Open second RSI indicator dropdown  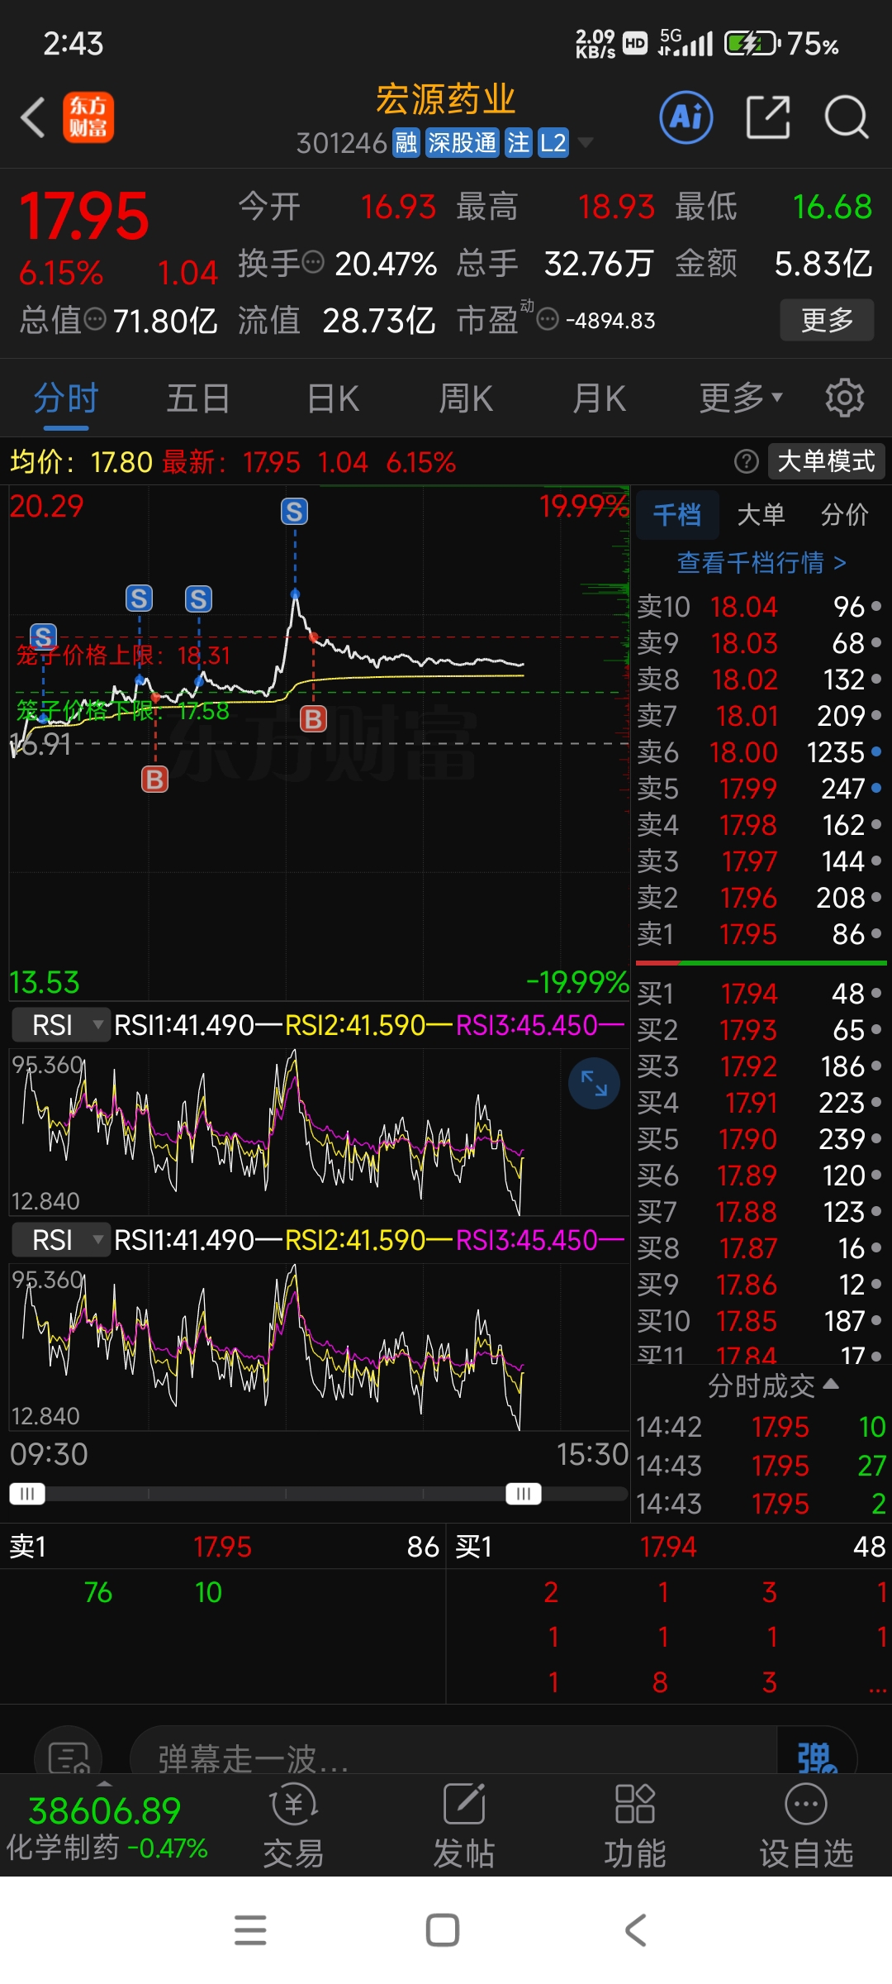61,1240
